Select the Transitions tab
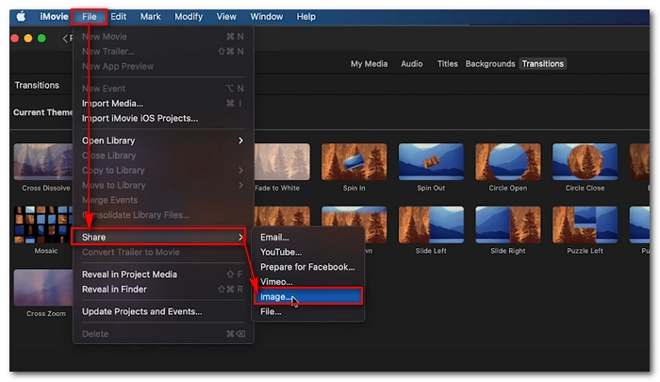Screen dimensions: 660x382 pyautogui.click(x=542, y=63)
